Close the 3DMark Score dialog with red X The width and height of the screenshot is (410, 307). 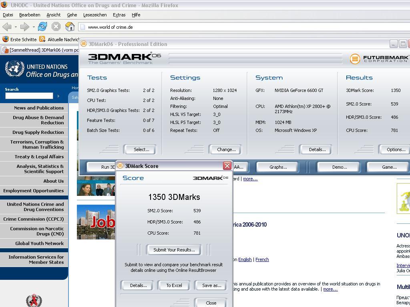tap(227, 165)
